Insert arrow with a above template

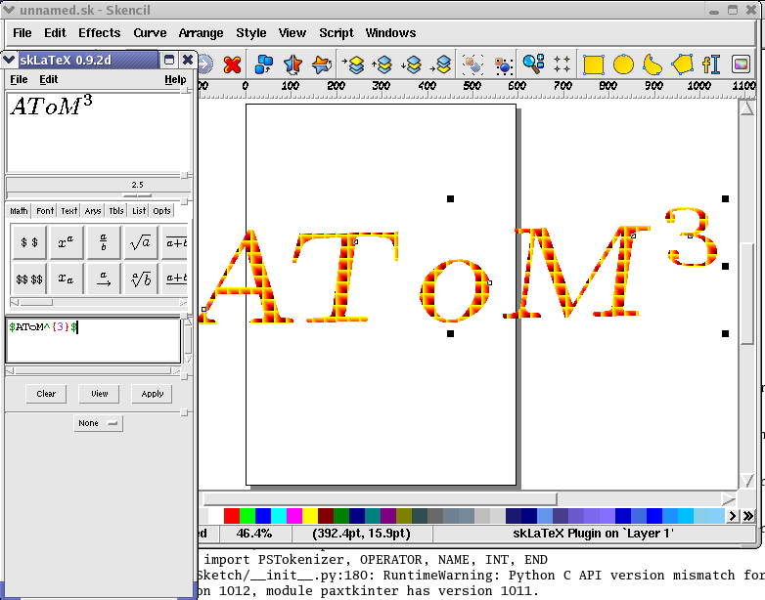click(104, 279)
